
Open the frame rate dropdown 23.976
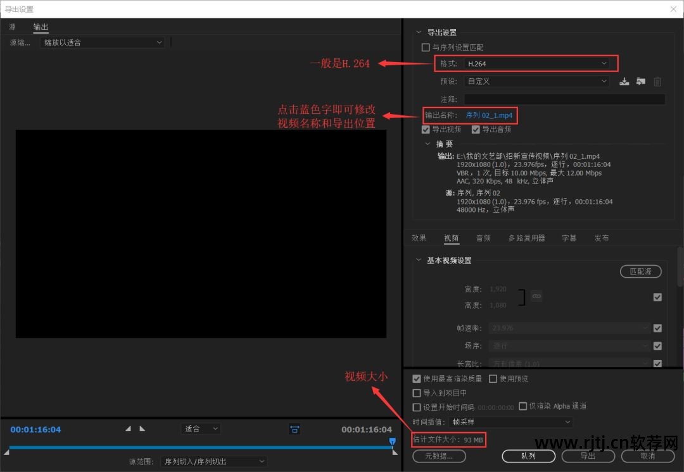coord(570,328)
